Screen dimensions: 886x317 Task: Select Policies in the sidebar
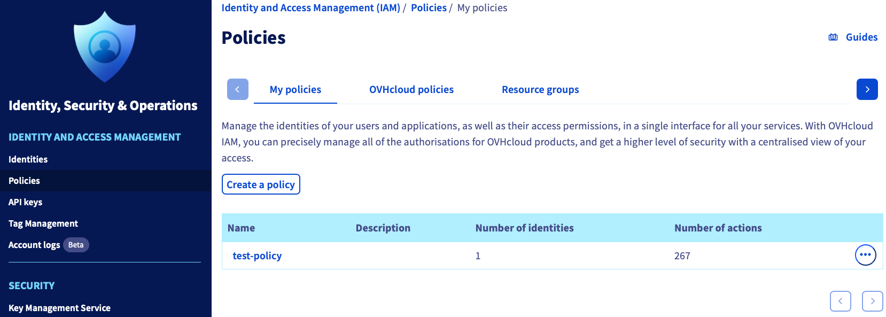pyautogui.click(x=106, y=181)
